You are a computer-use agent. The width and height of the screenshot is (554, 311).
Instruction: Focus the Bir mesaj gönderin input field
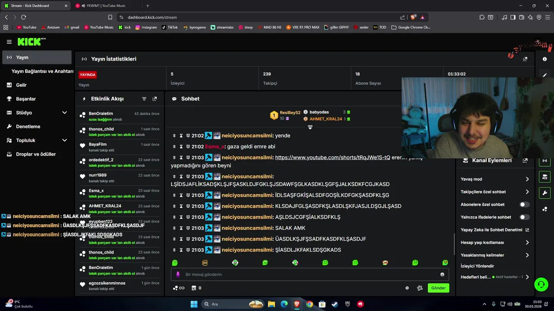coord(310,274)
